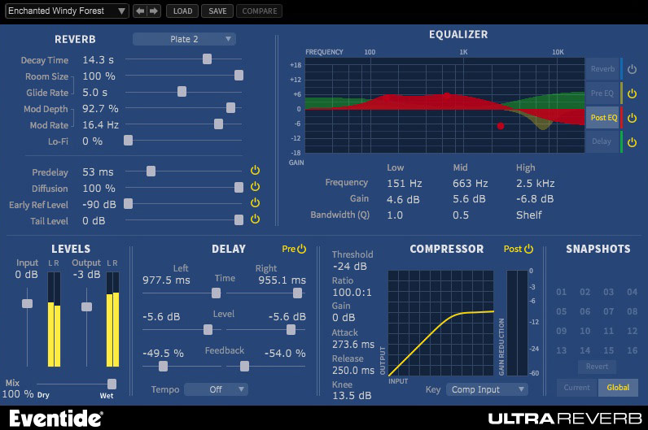Toggle the Predelay power icon

(255, 170)
